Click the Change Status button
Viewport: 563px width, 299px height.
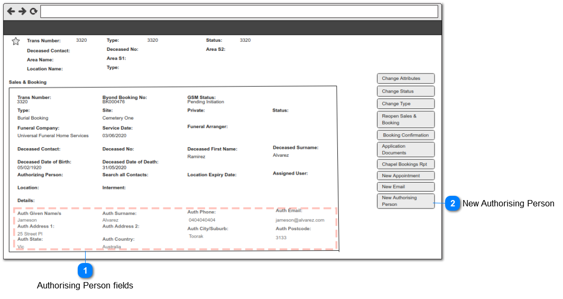tap(406, 91)
